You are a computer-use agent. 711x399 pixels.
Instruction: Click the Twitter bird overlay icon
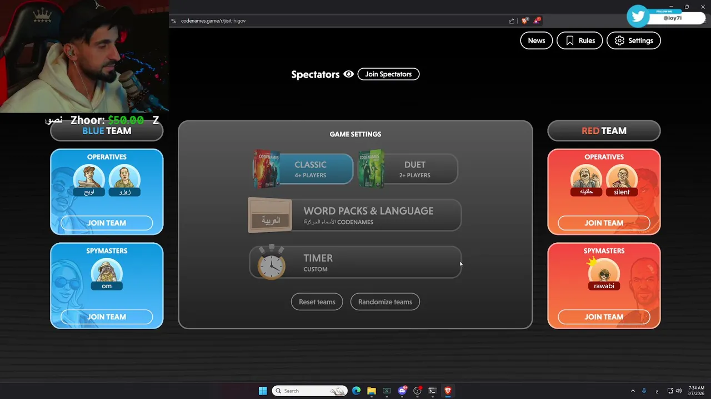click(x=638, y=16)
